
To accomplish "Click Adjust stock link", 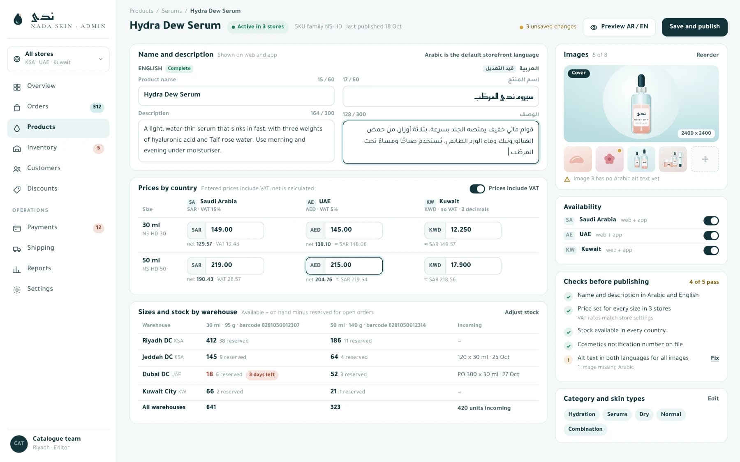I will [x=522, y=313].
